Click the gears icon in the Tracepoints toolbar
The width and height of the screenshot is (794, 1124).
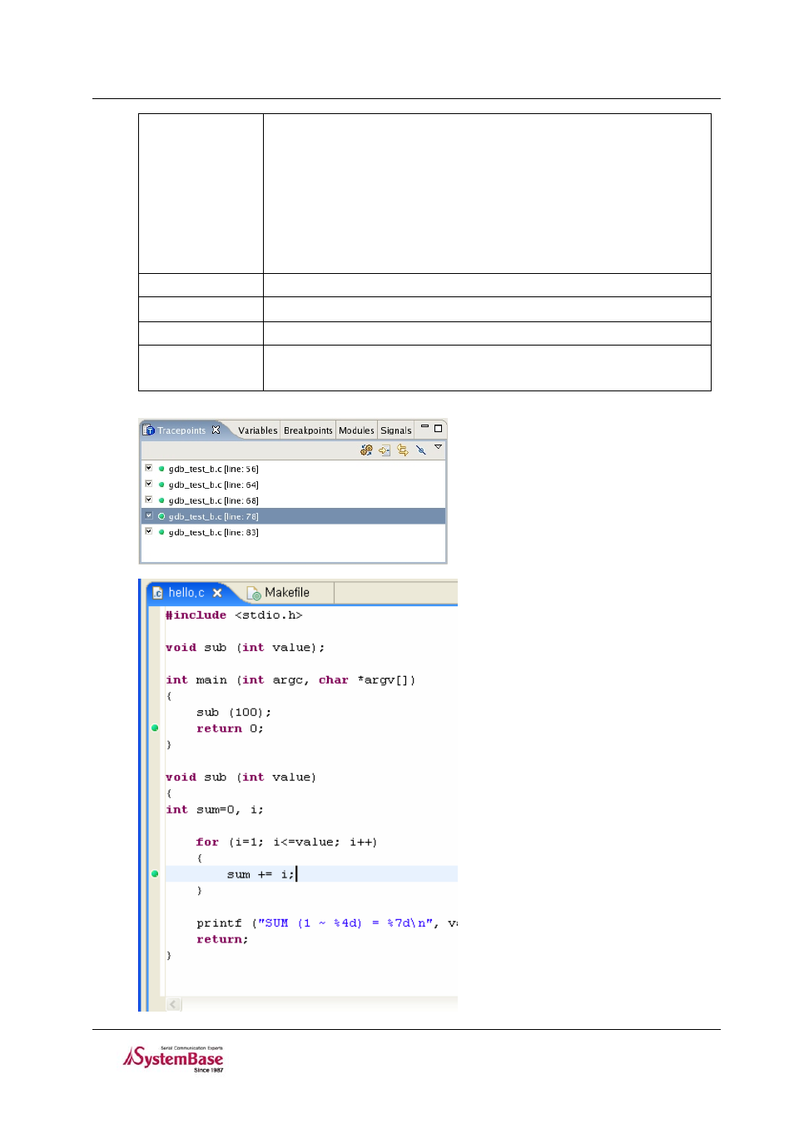pyautogui.click(x=366, y=450)
